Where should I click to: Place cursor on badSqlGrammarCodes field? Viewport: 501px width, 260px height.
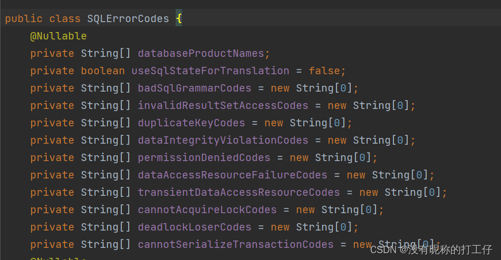point(194,88)
